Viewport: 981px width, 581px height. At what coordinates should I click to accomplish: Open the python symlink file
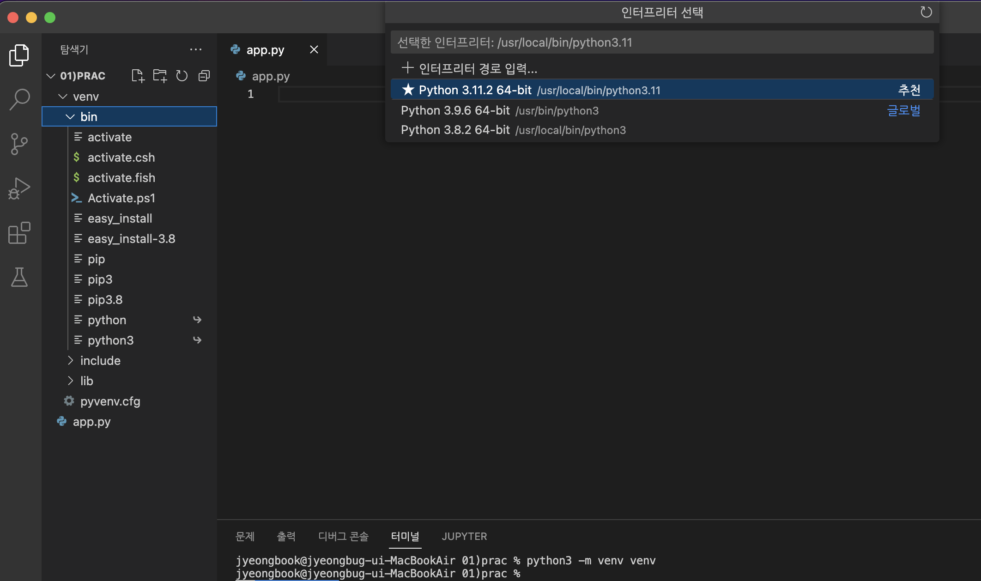point(129,320)
